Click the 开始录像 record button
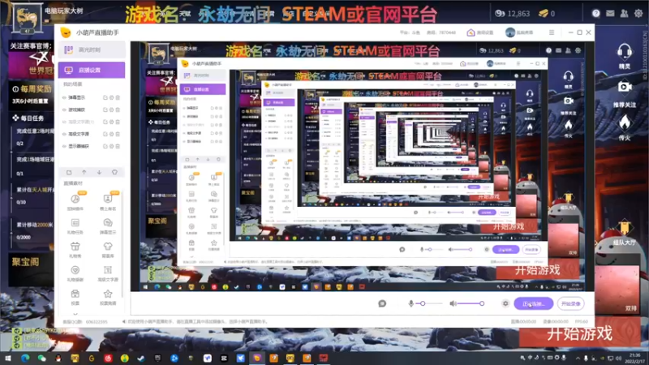 point(571,303)
